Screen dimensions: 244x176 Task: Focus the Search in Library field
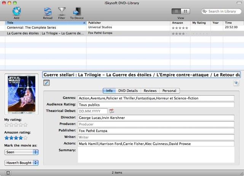pyautogui.click(x=222, y=11)
